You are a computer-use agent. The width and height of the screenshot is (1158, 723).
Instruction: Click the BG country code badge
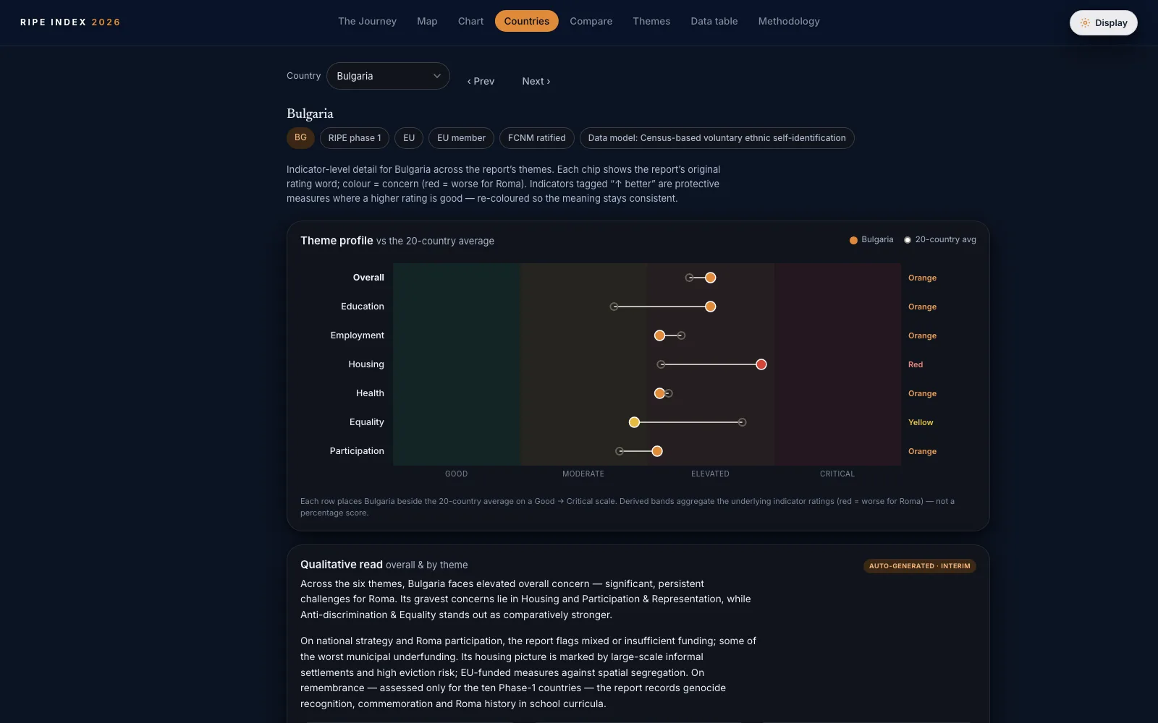click(x=300, y=137)
